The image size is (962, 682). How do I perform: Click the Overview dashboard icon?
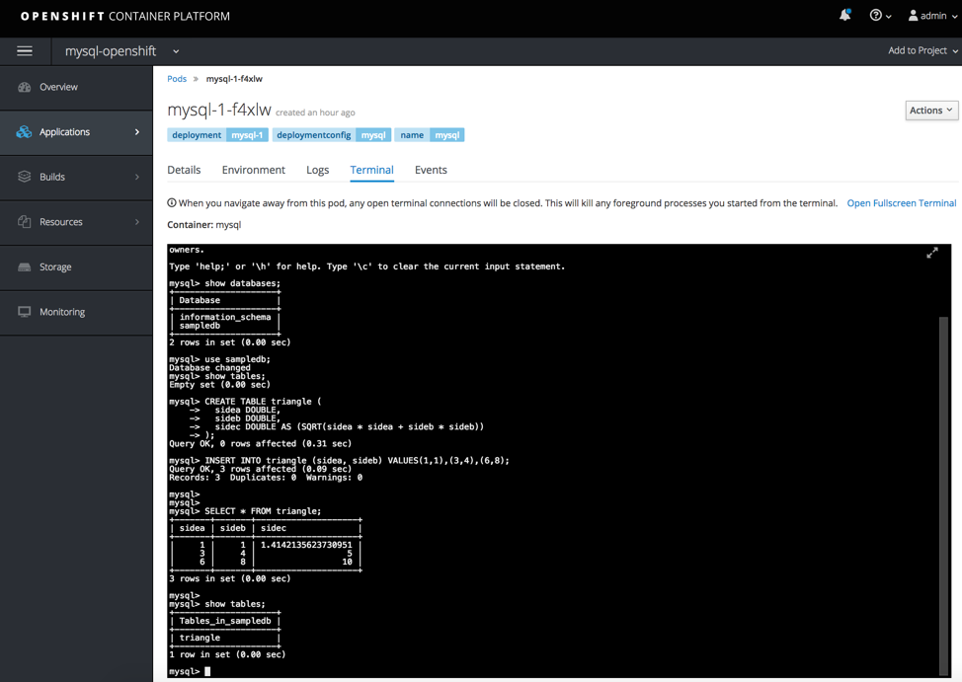click(x=25, y=87)
